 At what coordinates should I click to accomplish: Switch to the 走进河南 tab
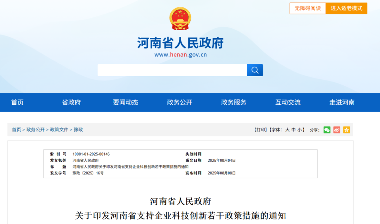pos(342,102)
